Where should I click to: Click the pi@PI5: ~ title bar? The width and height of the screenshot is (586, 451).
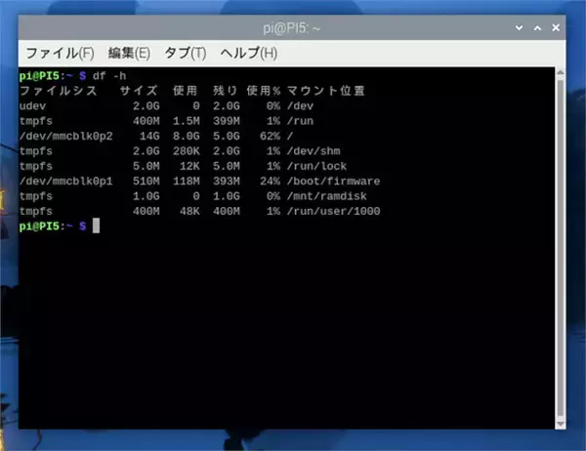(292, 28)
